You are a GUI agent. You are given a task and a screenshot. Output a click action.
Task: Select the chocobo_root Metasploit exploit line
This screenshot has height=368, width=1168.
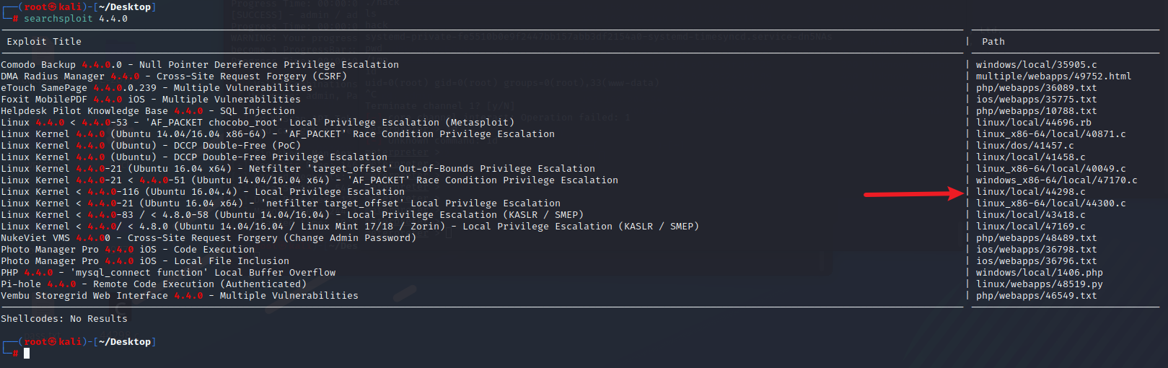point(256,123)
